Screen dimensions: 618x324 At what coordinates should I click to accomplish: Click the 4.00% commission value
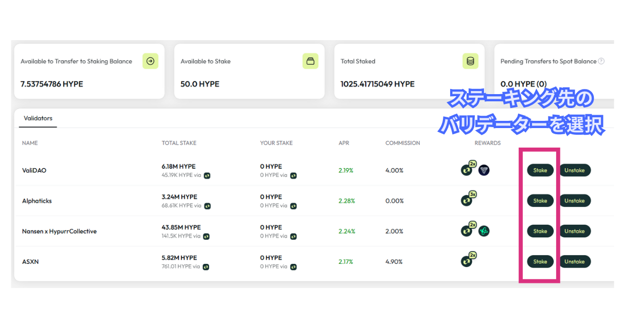coord(394,170)
